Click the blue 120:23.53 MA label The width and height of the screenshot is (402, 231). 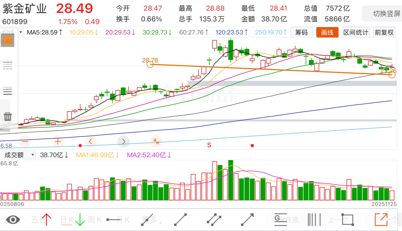[x=232, y=32]
